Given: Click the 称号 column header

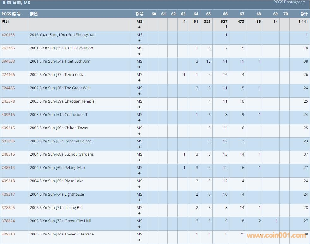Looking at the screenshot, I should click(x=139, y=14).
